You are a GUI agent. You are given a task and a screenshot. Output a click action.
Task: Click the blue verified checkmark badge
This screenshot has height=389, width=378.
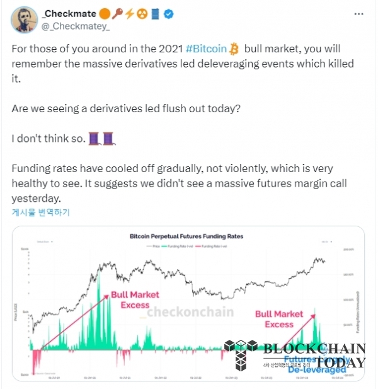(x=169, y=14)
